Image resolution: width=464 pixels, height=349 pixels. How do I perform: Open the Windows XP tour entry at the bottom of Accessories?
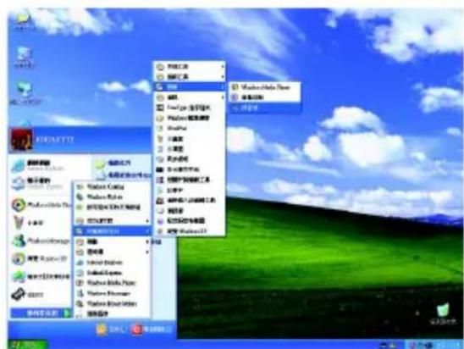click(189, 231)
